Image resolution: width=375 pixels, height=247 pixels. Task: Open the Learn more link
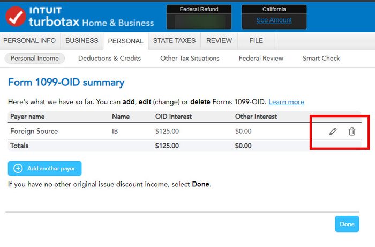(x=286, y=102)
